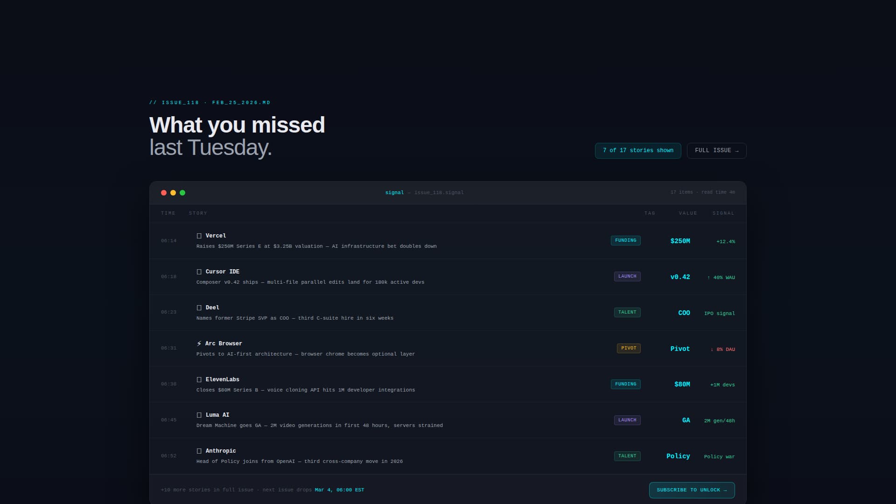
Task: Click the +12.4% signal
Action: [x=726, y=242]
